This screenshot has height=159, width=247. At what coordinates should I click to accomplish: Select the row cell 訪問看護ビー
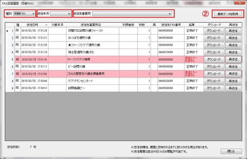(x=93, y=88)
